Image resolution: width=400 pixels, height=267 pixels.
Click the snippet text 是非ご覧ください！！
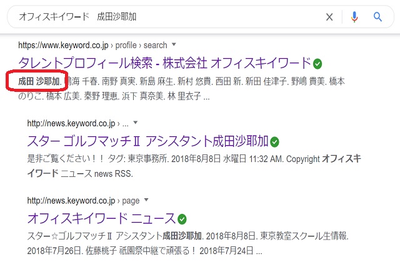point(66,159)
